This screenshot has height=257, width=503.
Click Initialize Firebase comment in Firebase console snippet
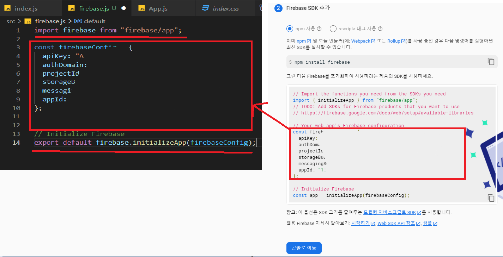pyautogui.click(x=323, y=189)
